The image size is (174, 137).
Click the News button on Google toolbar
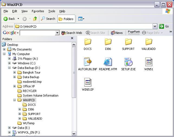(x=117, y=33)
